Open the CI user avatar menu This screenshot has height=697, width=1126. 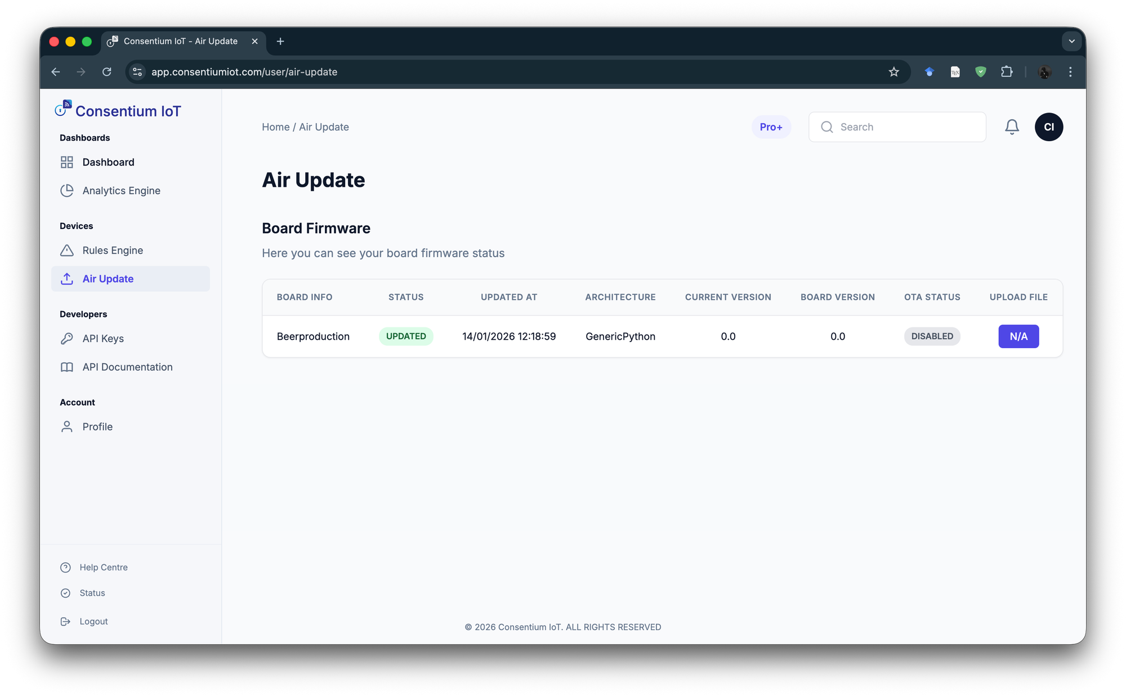coord(1048,127)
